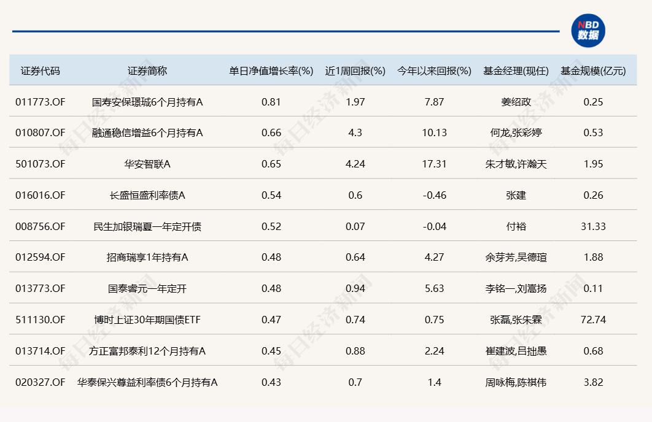Click security code 013714.OF
652x422 pixels.
[41, 351]
